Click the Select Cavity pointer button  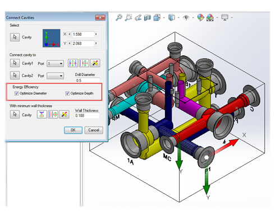[15, 37]
